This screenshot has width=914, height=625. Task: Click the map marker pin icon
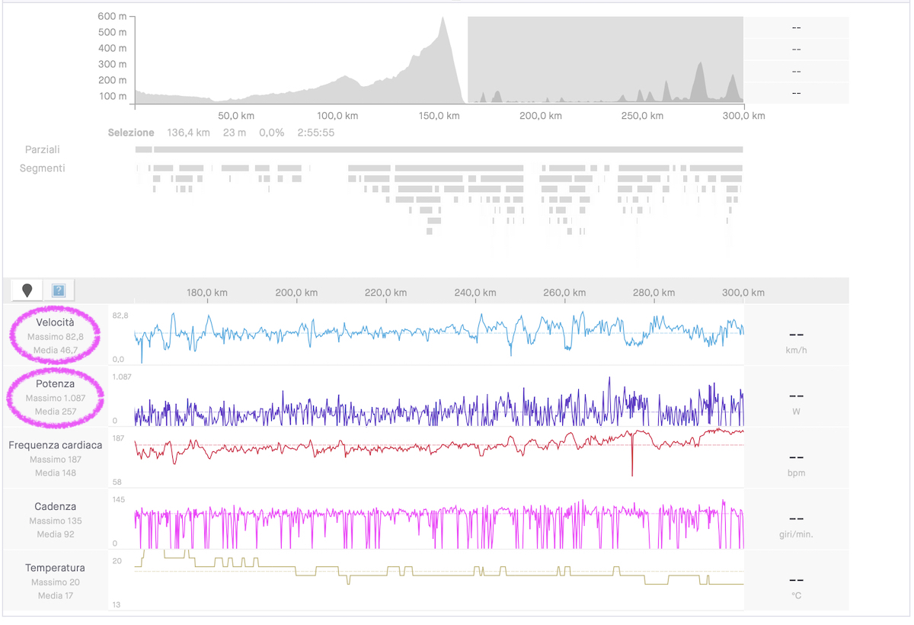(27, 290)
